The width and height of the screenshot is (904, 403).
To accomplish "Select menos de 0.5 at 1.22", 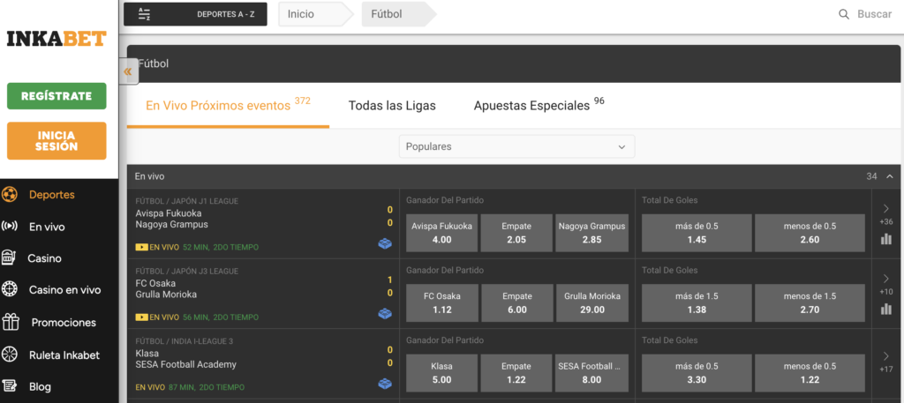I will tap(810, 373).
